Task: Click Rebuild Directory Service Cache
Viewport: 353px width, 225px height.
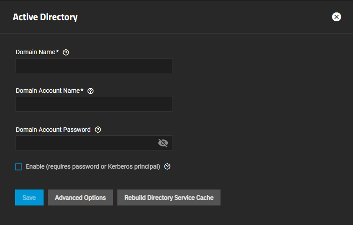Action: coord(169,197)
